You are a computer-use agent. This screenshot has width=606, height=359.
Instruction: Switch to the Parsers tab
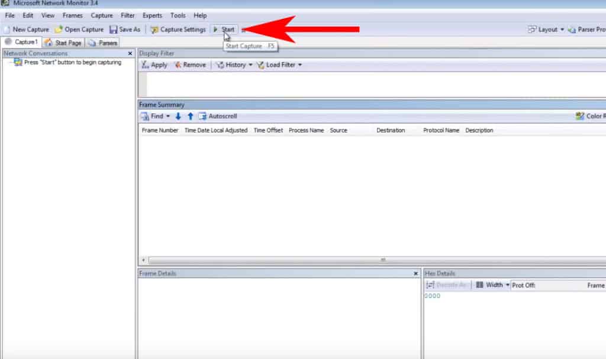[x=103, y=43]
